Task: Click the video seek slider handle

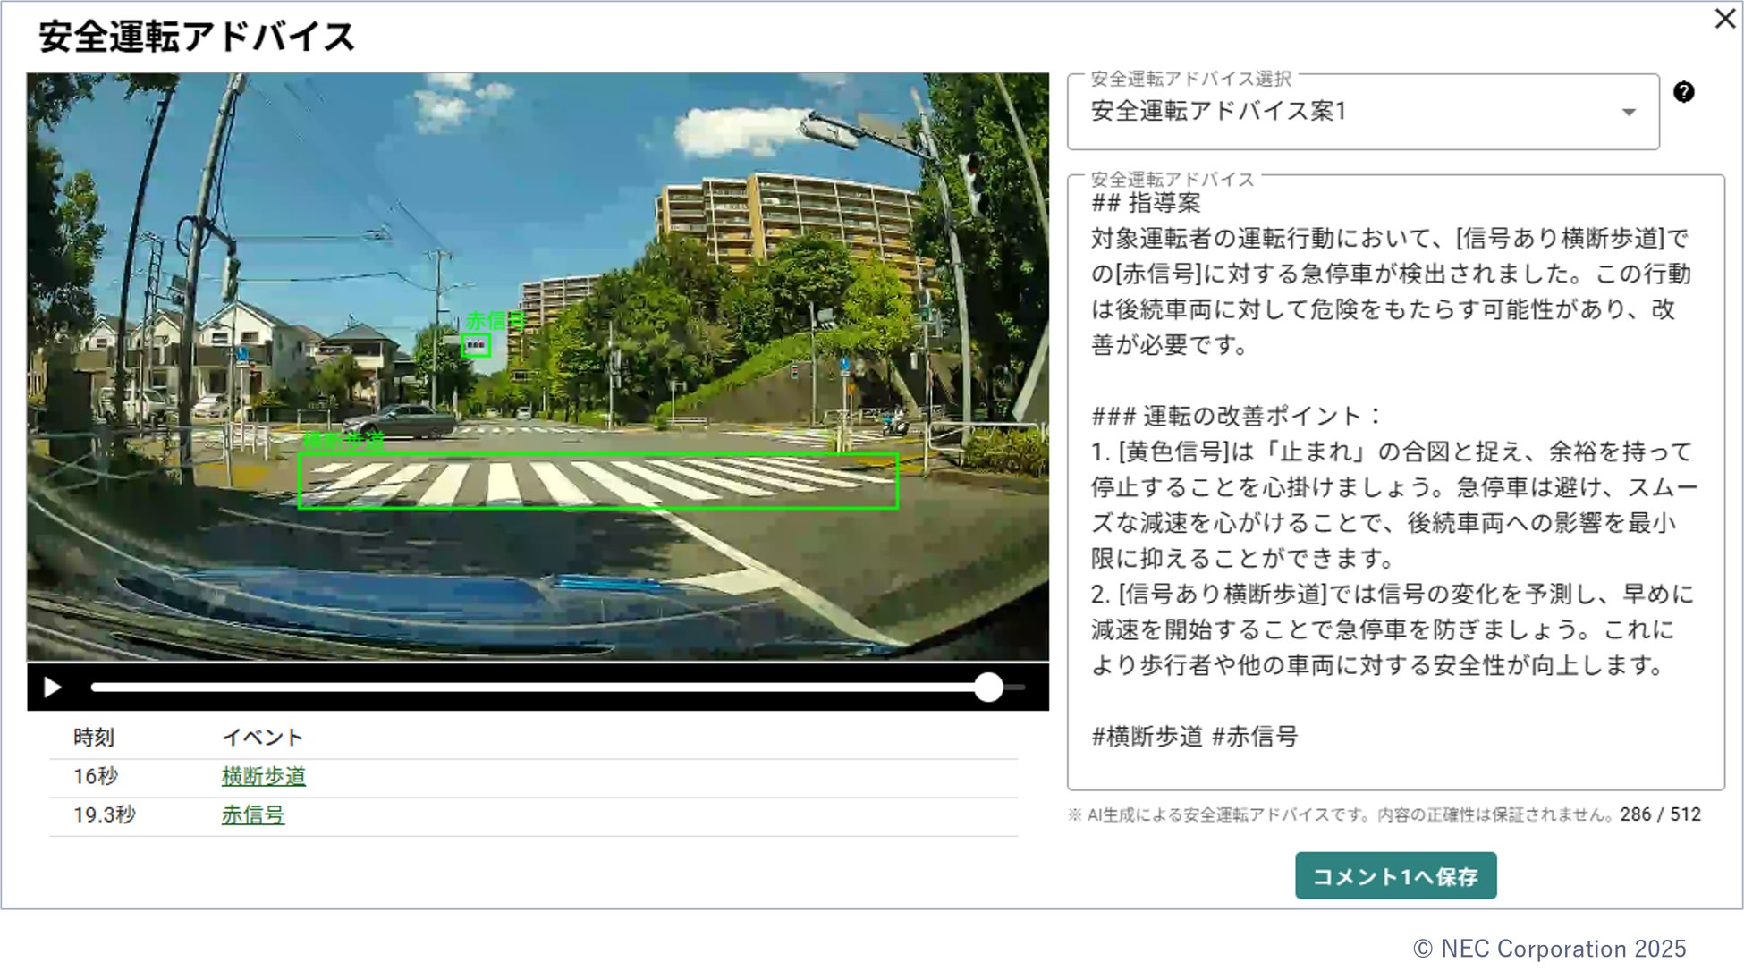Action: coord(988,688)
